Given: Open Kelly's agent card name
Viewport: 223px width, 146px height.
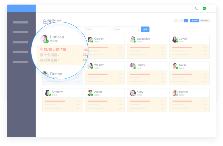Looking at the screenshot, I should [x=140, y=92].
